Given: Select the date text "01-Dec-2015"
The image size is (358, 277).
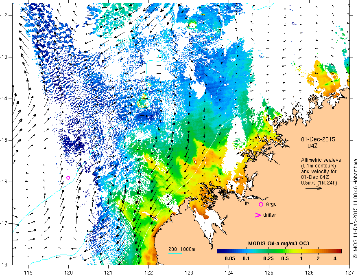Looking at the screenshot, I should point(318,139).
